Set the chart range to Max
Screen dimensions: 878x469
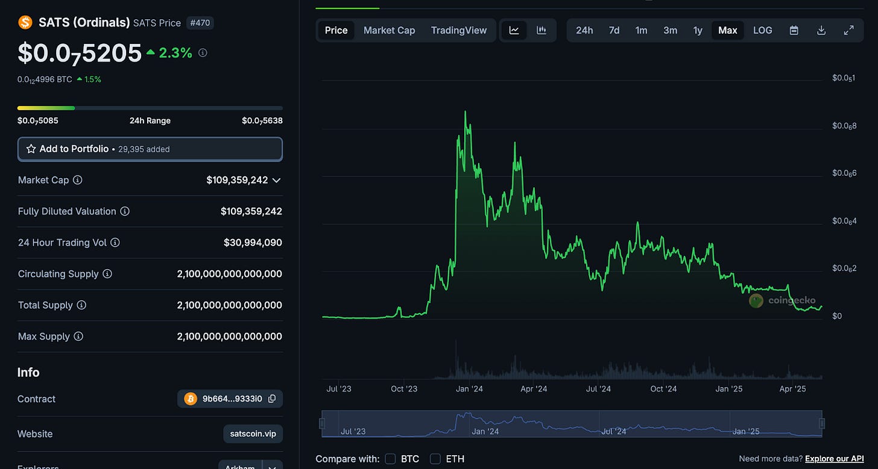[x=727, y=30]
